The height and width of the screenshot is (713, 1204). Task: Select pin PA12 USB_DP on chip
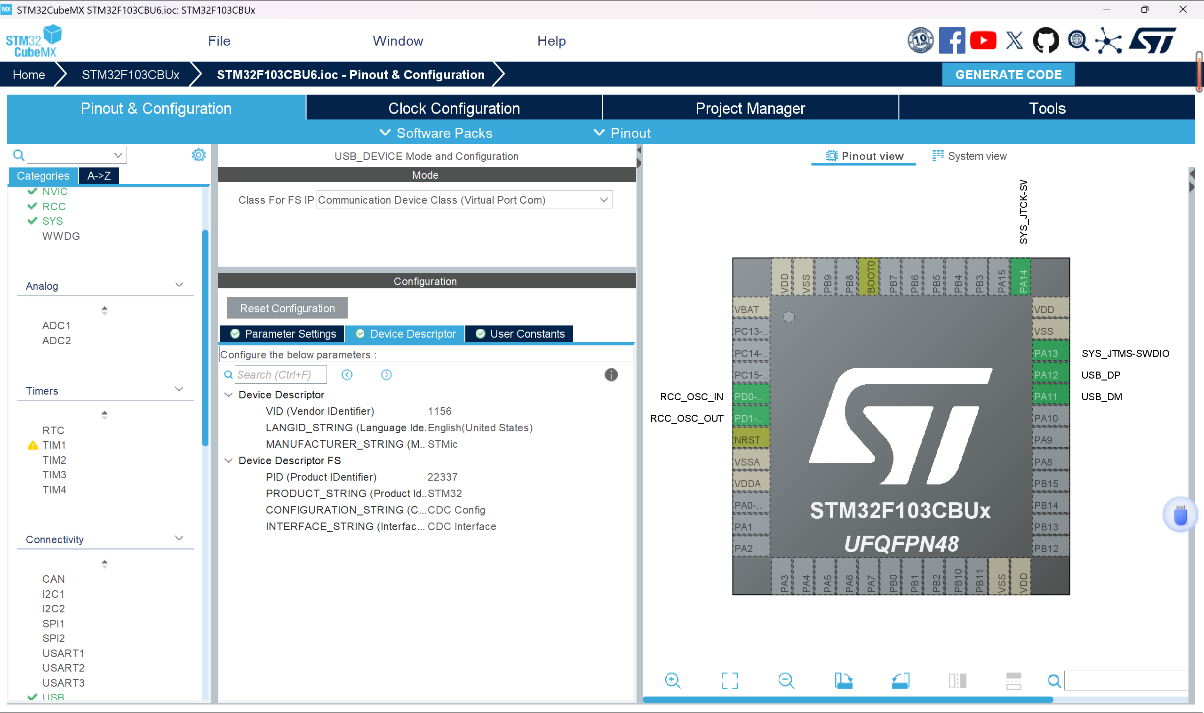click(x=1051, y=375)
